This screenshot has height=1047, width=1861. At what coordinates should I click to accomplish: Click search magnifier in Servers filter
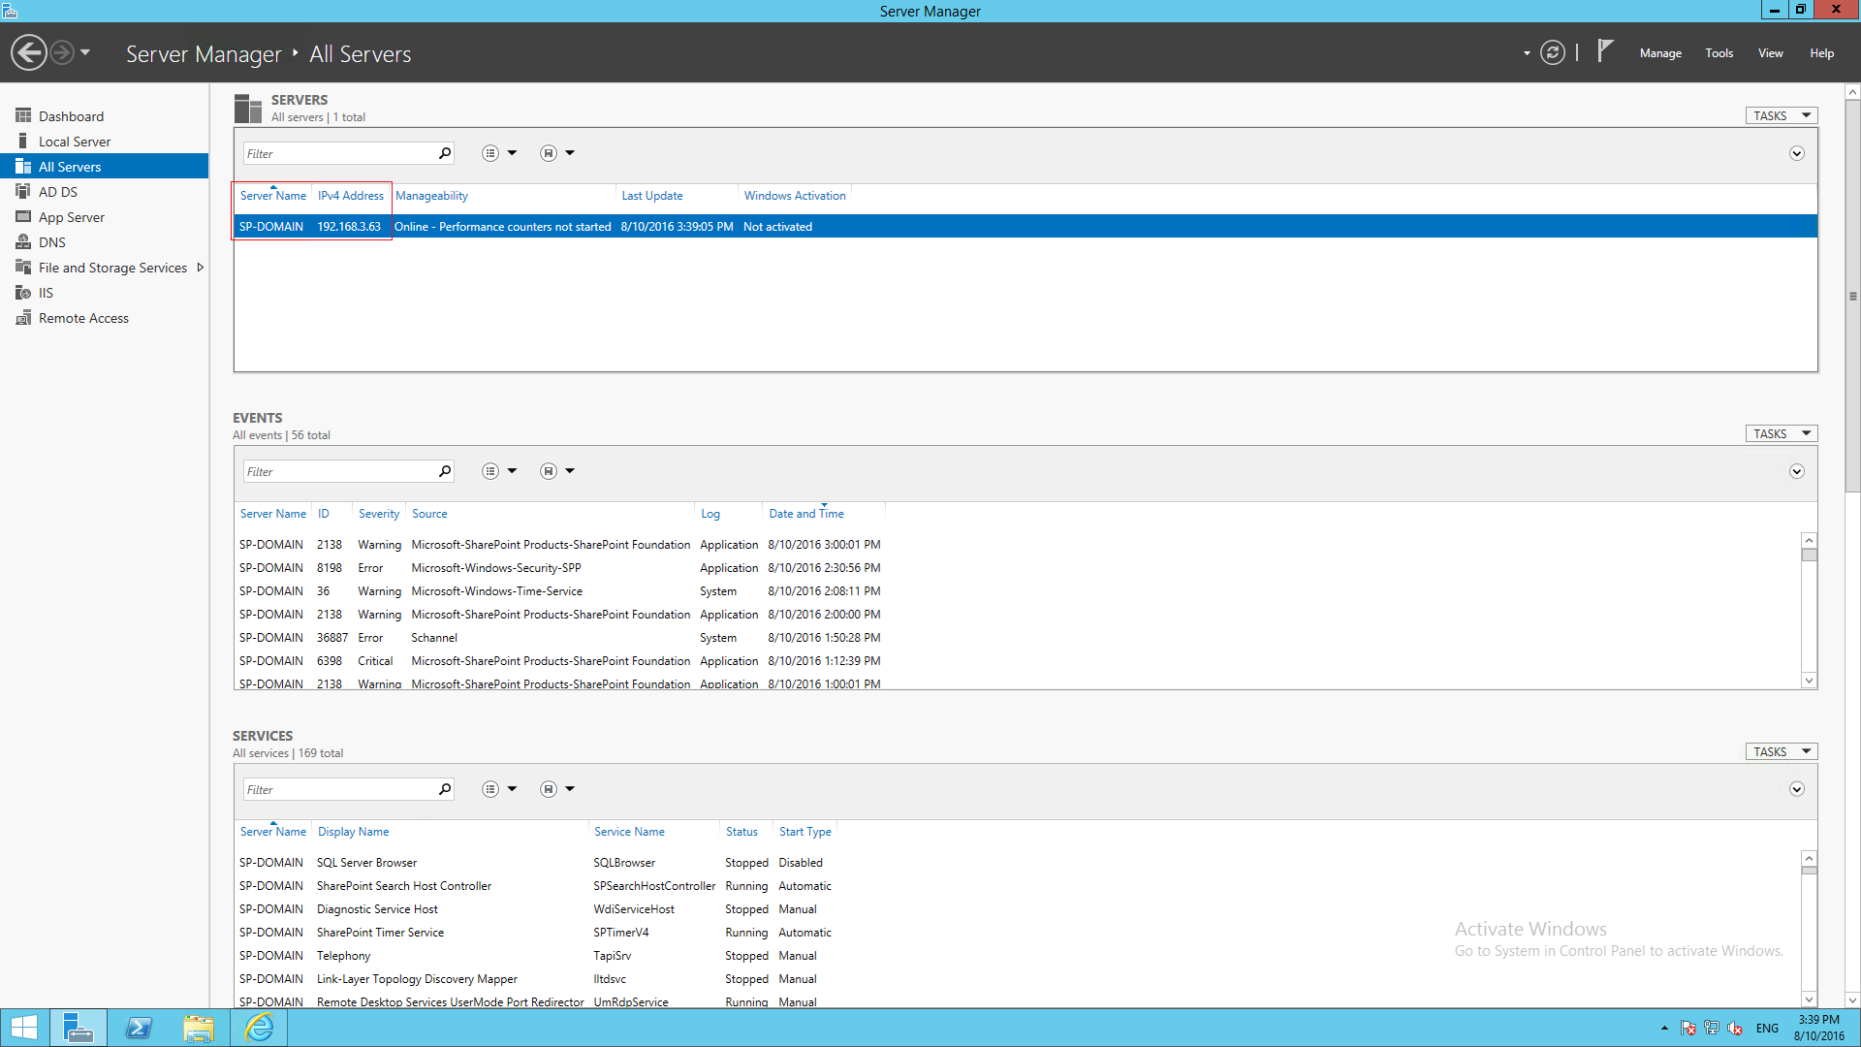[x=445, y=153]
